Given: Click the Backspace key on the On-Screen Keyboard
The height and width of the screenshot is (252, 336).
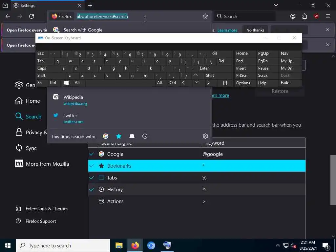Looking at the screenshot, I should click(214, 53).
